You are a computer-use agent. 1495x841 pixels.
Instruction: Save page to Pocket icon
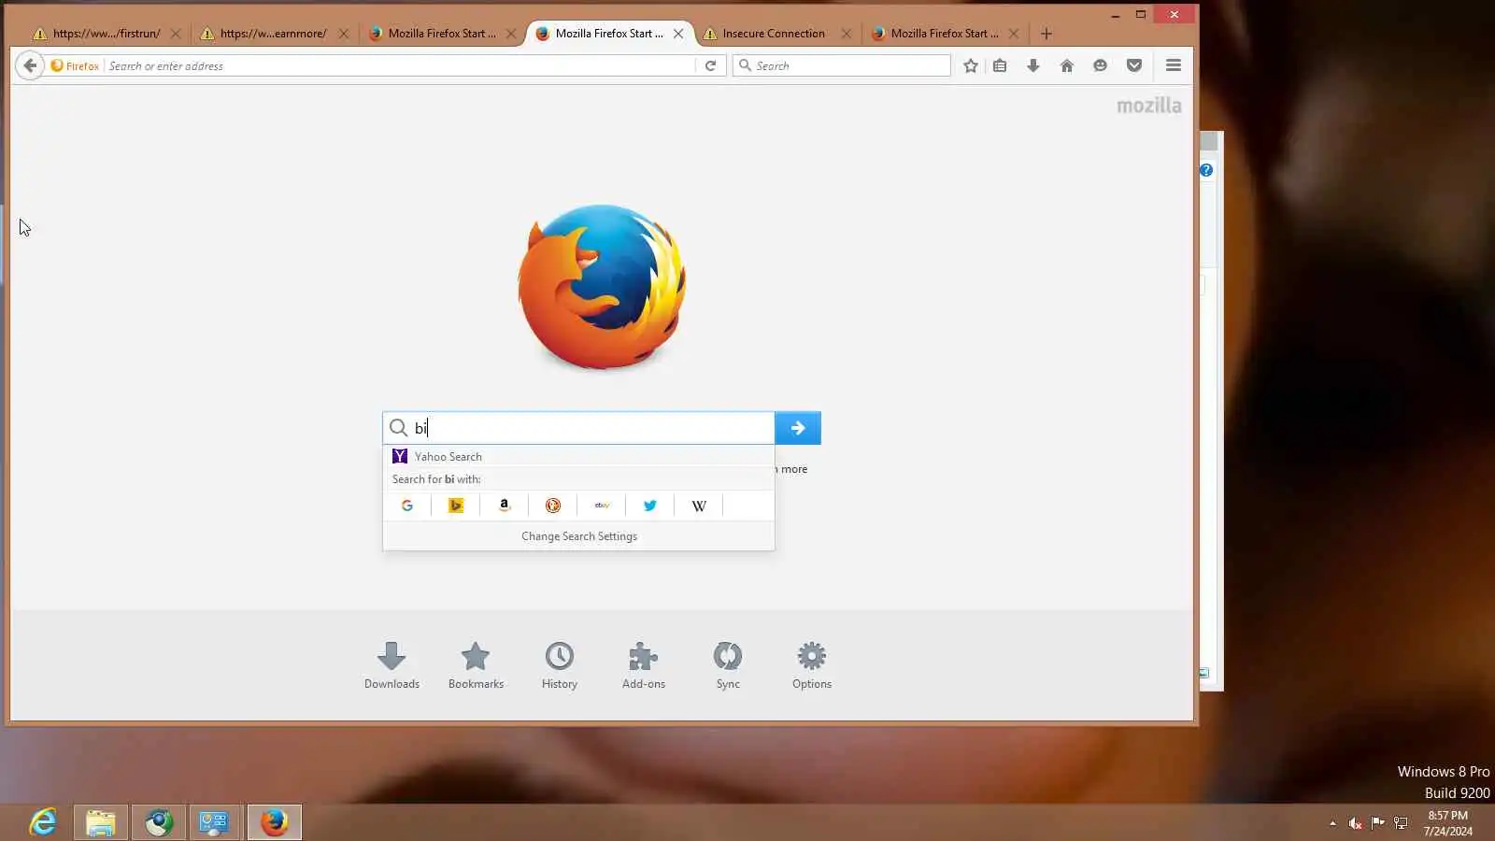[x=1134, y=65]
